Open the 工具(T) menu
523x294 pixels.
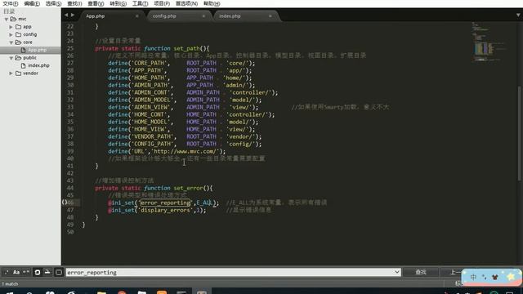pos(140,3)
